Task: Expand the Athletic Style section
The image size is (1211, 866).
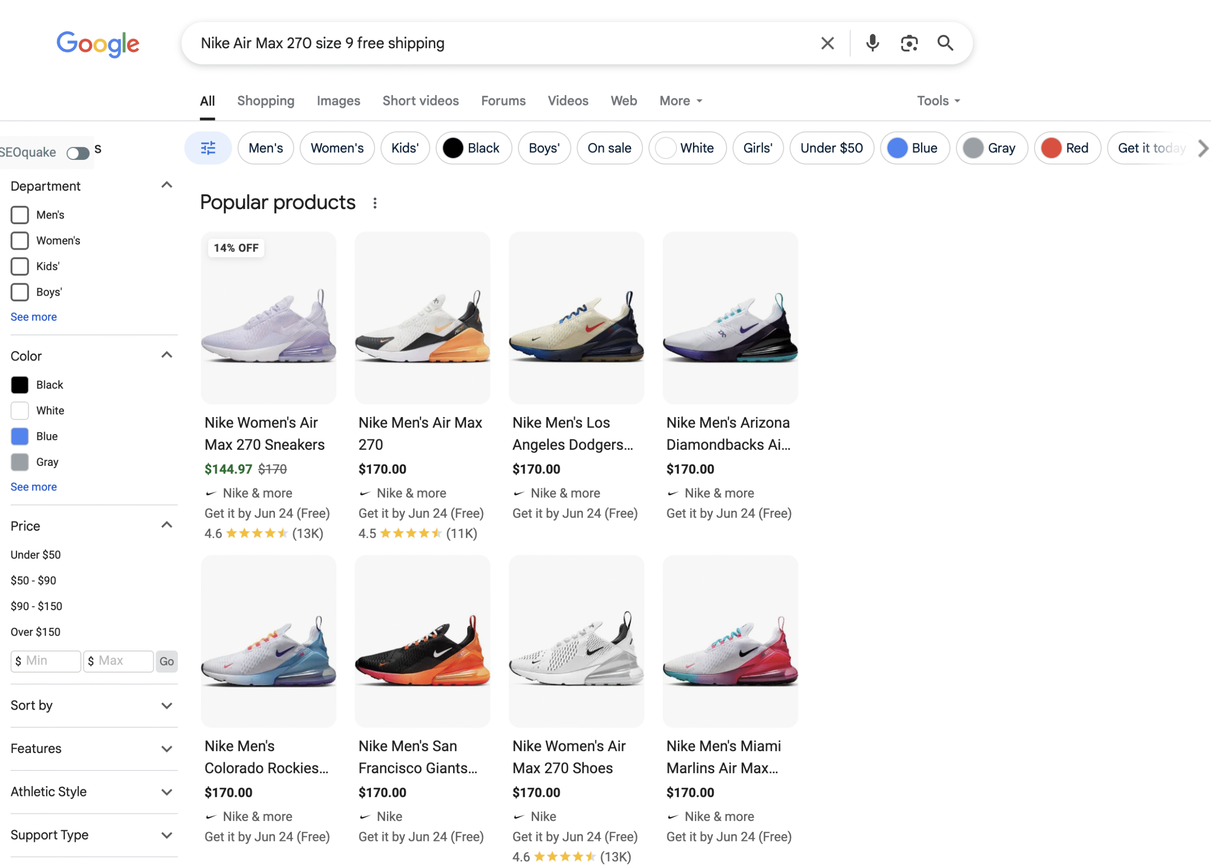Action: (167, 792)
